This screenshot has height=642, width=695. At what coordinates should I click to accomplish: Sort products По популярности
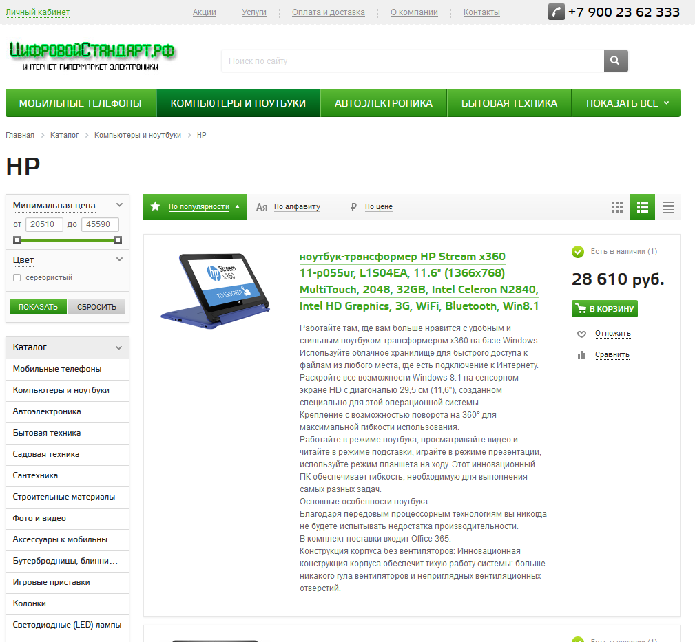point(199,206)
